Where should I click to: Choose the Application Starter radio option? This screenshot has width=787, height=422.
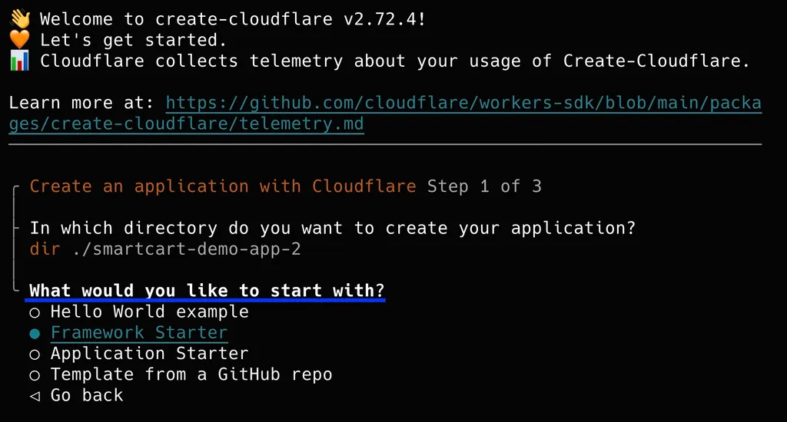coord(139,354)
